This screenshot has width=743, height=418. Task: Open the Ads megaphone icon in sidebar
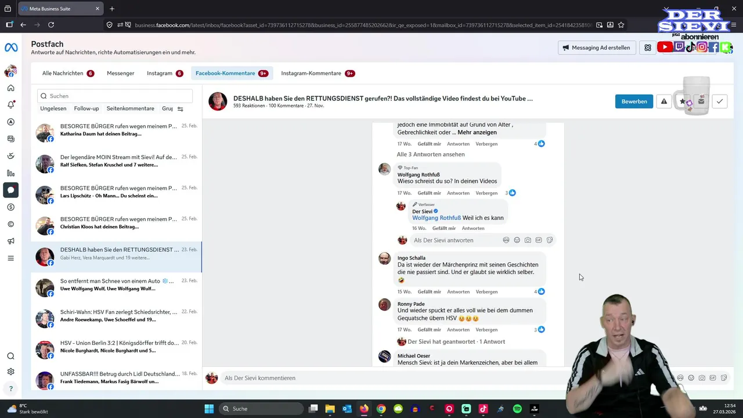[10, 241]
